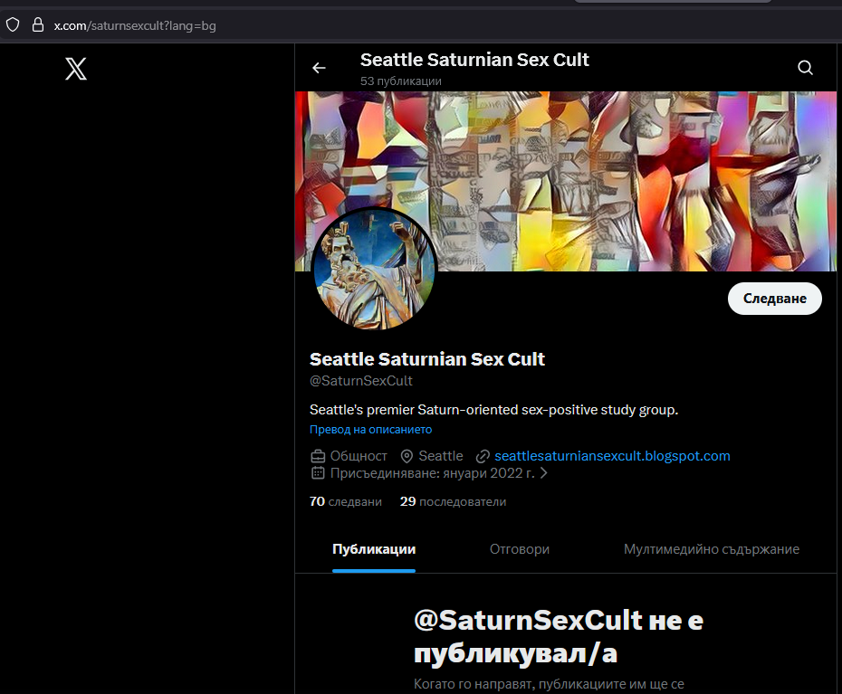Viewport: 842px width, 694px height.
Task: Click the X logo home icon
Action: tap(76, 69)
